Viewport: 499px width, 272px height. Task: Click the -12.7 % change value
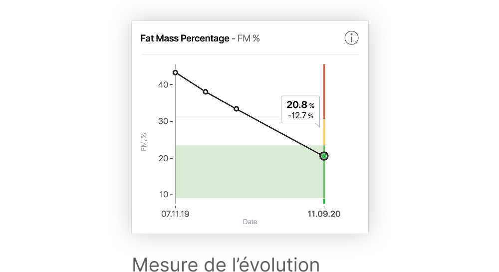(300, 115)
